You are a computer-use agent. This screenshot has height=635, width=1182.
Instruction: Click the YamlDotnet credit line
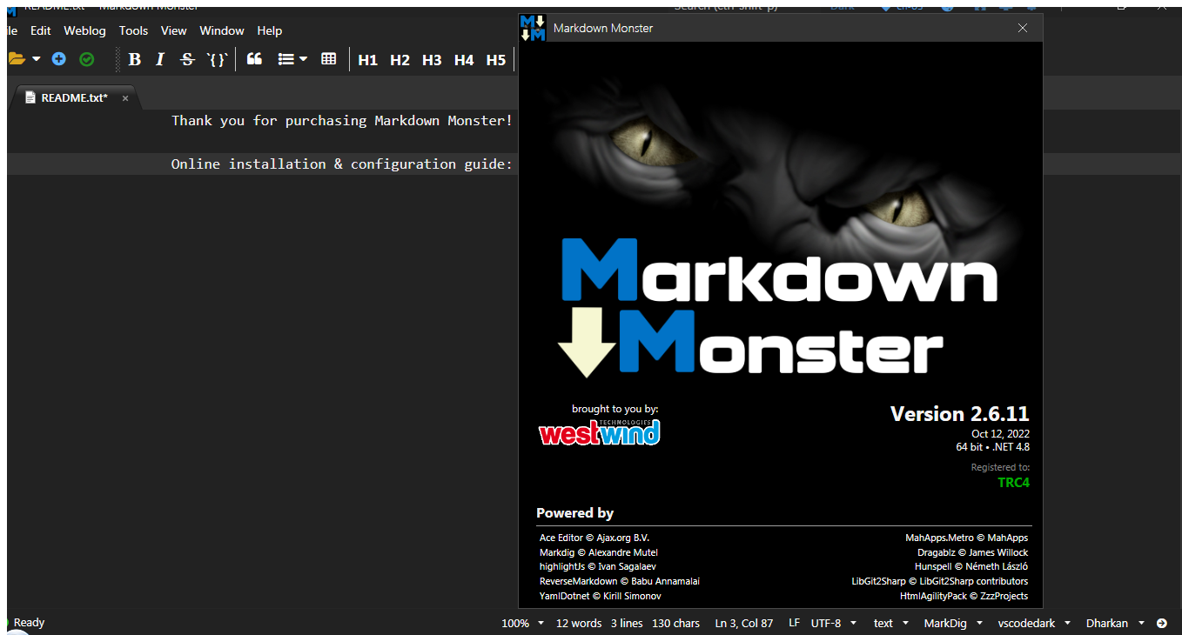[x=600, y=596]
